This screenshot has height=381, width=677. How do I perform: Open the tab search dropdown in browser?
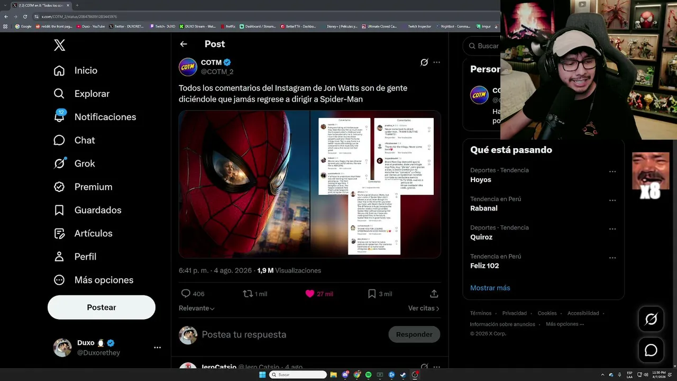pos(6,5)
